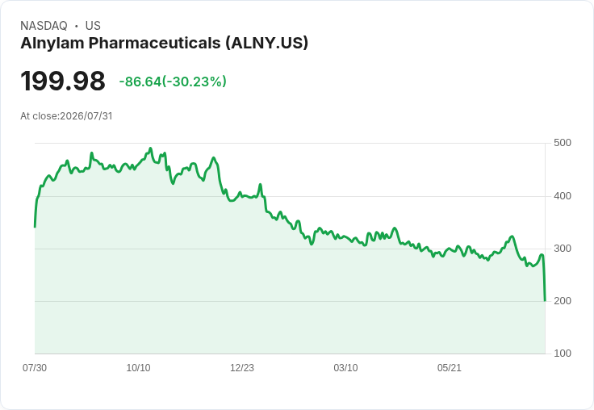Click the 500 price axis label

tap(563, 143)
